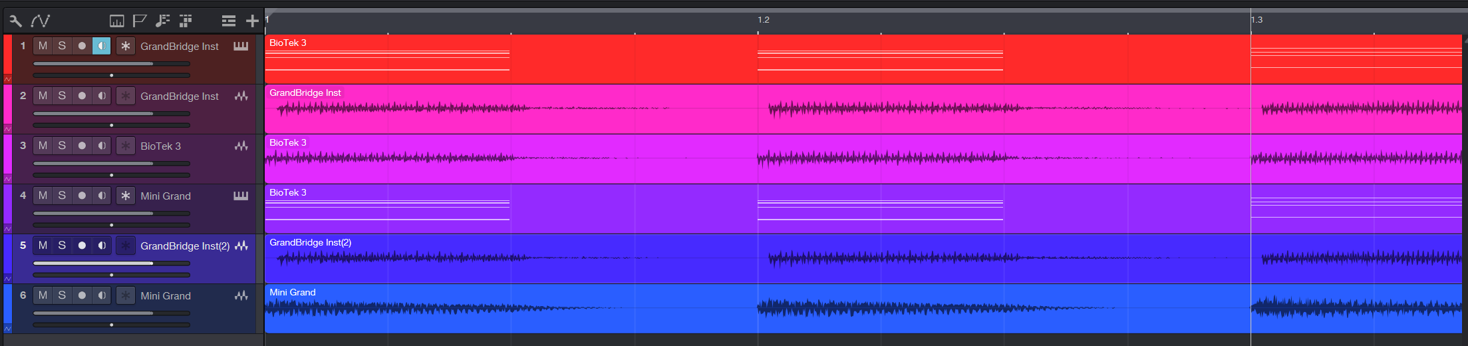Enable monitor on GrandBridge Inst(2) track
The height and width of the screenshot is (346, 1468).
click(x=101, y=246)
